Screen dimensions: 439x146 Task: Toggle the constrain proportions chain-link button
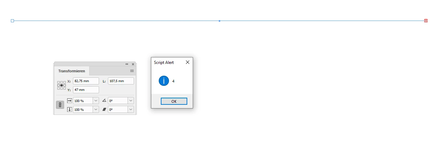tap(60, 105)
